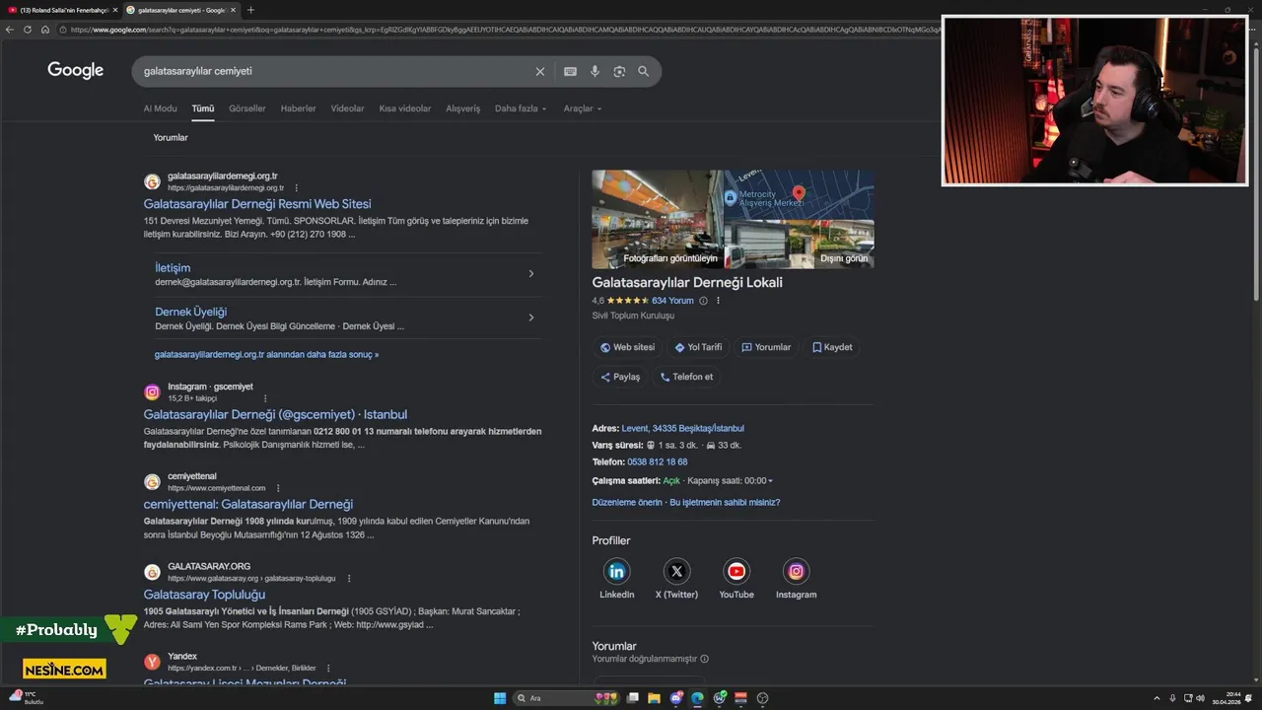The width and height of the screenshot is (1262, 710).
Task: Open the Galatasaray Topluluğu result link
Action: [x=204, y=595]
